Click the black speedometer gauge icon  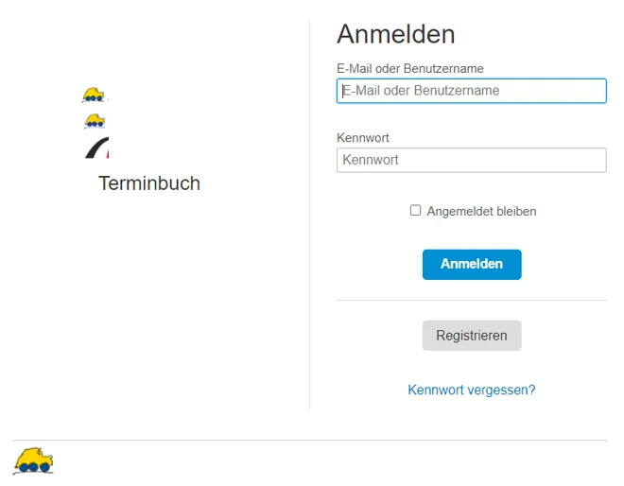pos(96,148)
